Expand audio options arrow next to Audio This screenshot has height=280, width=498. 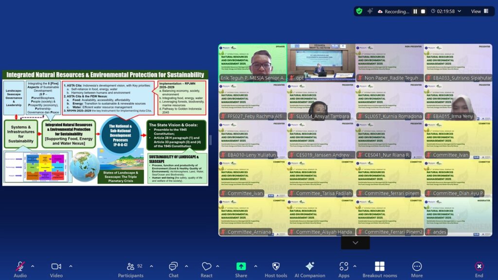tap(33, 266)
